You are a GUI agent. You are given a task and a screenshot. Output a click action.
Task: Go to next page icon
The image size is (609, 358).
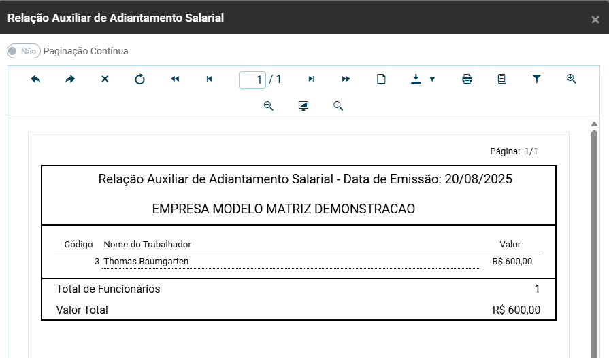coord(311,79)
